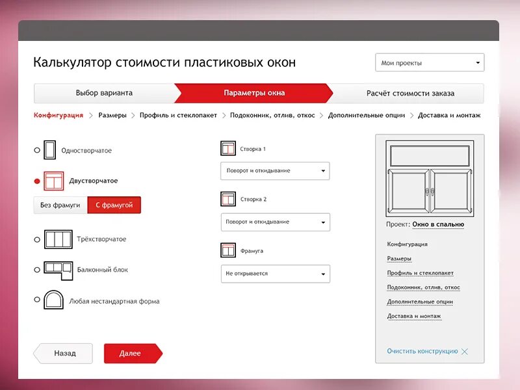Open Доставка и монтаж sidebar link
The width and height of the screenshot is (520, 390).
(x=414, y=316)
